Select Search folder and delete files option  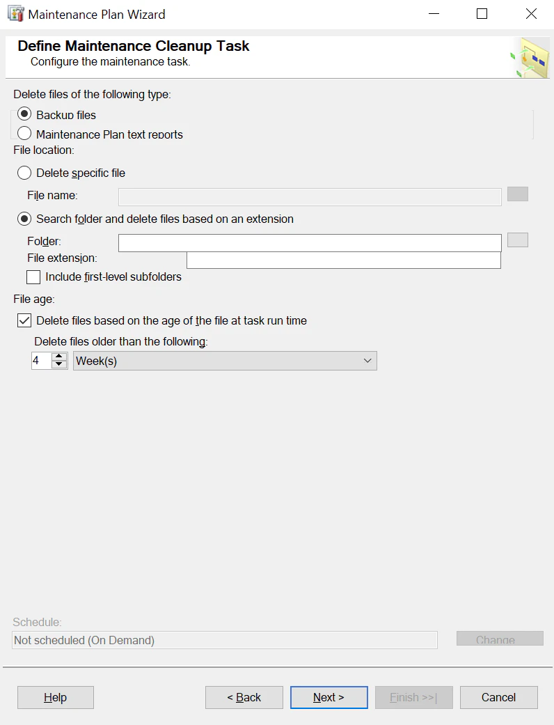coord(24,219)
